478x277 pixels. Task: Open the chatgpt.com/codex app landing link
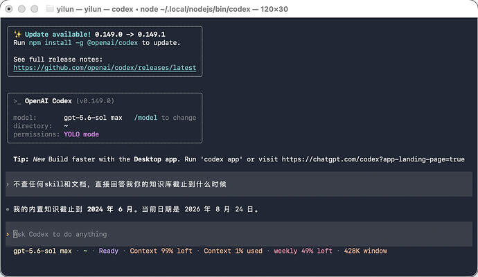[373, 159]
